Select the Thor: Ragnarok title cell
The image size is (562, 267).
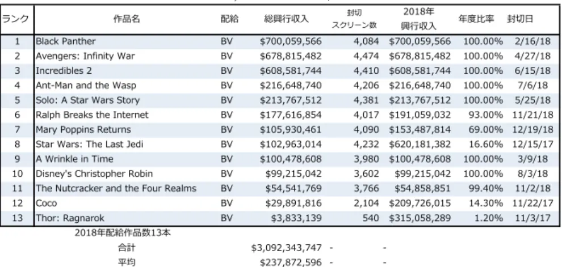pyautogui.click(x=70, y=218)
